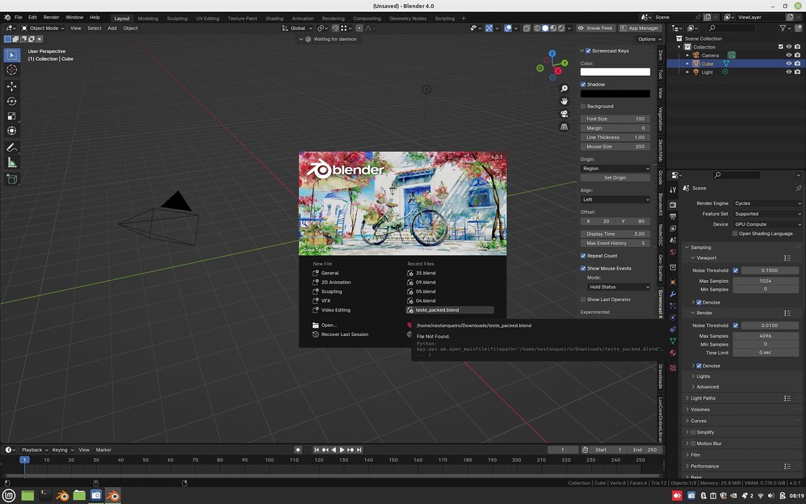Viewport: 806px width, 504px height.
Task: Toggle the Background checkbox
Action: [583, 106]
